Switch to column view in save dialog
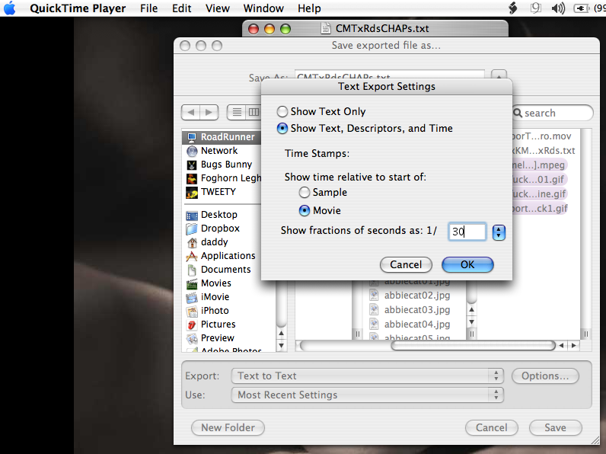606x454 pixels. click(254, 113)
